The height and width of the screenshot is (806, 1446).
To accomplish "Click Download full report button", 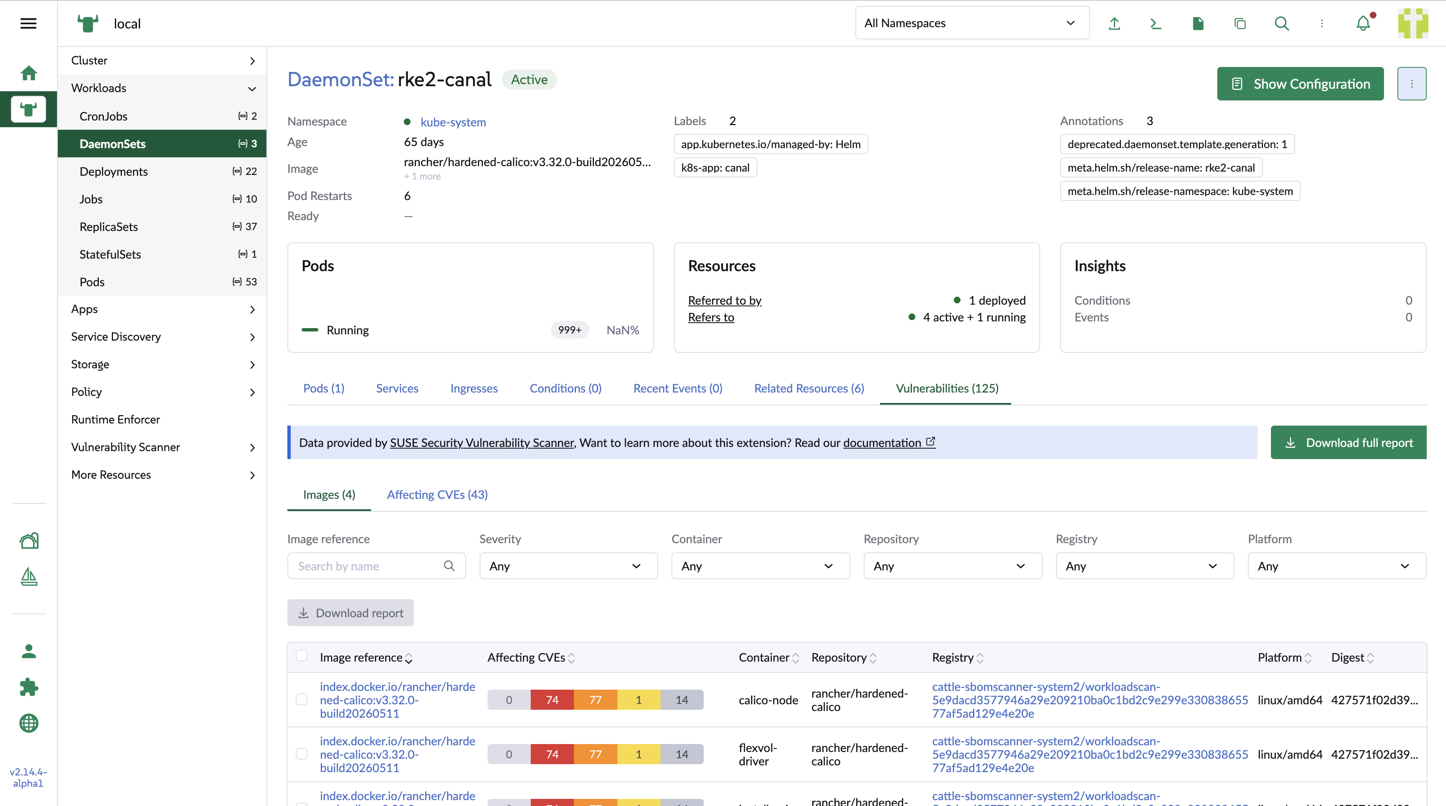I will click(x=1348, y=442).
